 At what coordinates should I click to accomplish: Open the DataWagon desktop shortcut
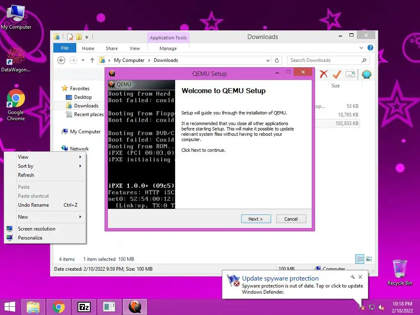coord(16,60)
